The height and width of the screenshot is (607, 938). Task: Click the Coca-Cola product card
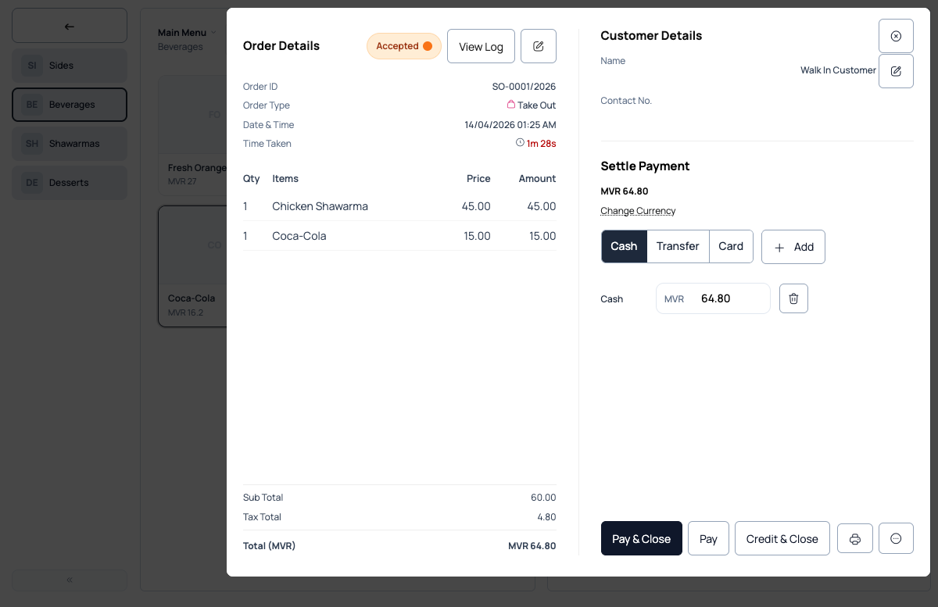click(x=192, y=266)
